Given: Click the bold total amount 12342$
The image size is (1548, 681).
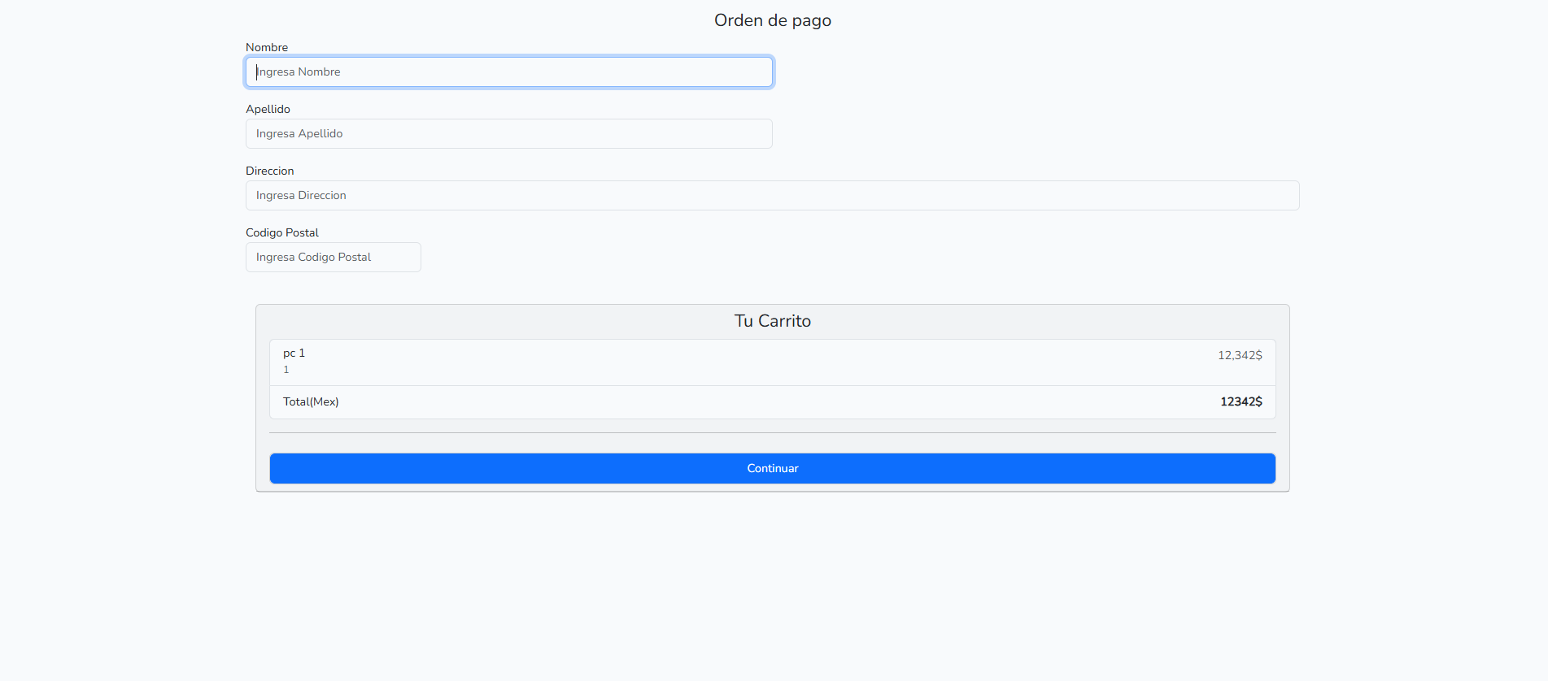Looking at the screenshot, I should (1241, 401).
